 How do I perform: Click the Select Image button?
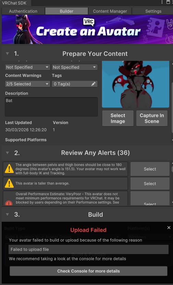[118, 118]
